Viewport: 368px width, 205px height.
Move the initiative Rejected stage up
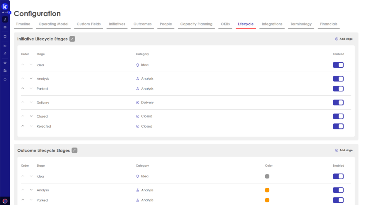(x=23, y=126)
